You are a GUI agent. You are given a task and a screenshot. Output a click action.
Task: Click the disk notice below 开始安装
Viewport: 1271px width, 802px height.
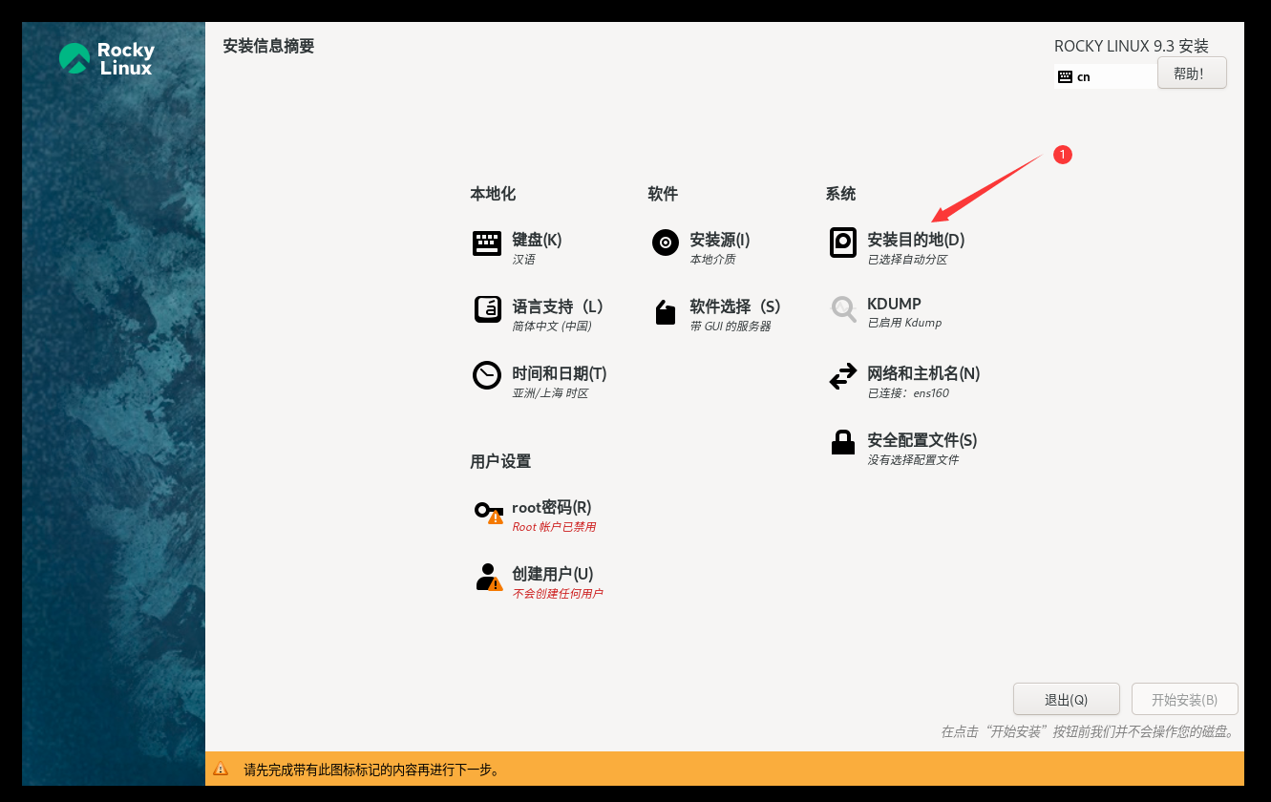coord(1088,732)
